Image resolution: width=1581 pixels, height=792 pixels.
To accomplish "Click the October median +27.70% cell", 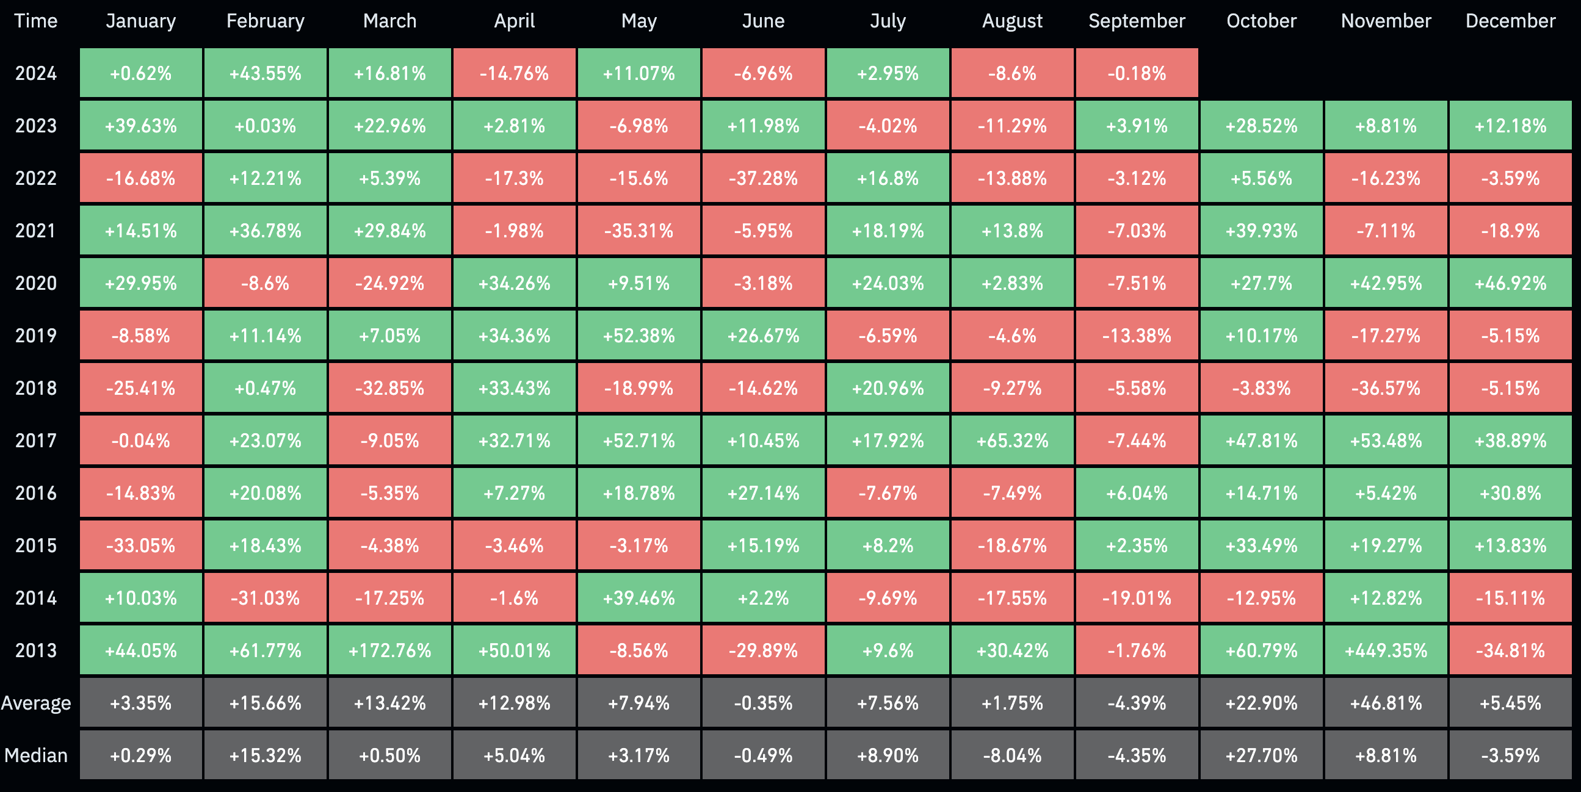I will coord(1261,755).
